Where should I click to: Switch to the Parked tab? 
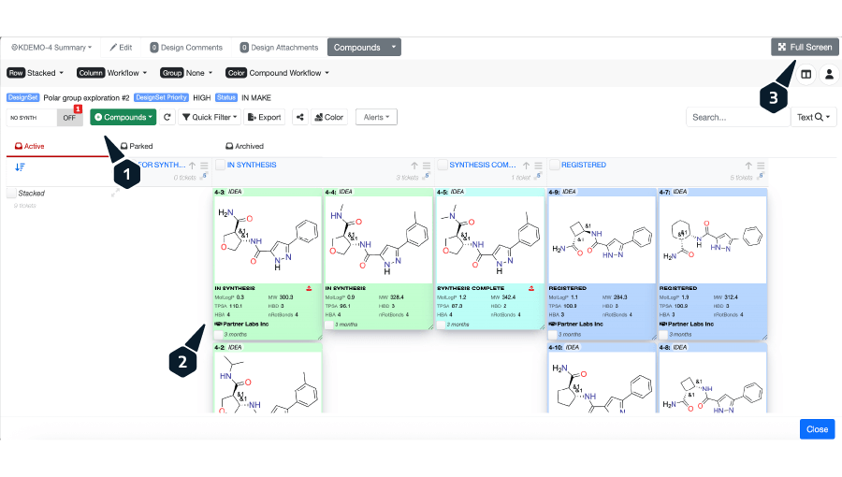click(x=137, y=146)
